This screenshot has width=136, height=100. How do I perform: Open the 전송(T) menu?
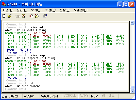pyautogui.click(x=65, y=10)
